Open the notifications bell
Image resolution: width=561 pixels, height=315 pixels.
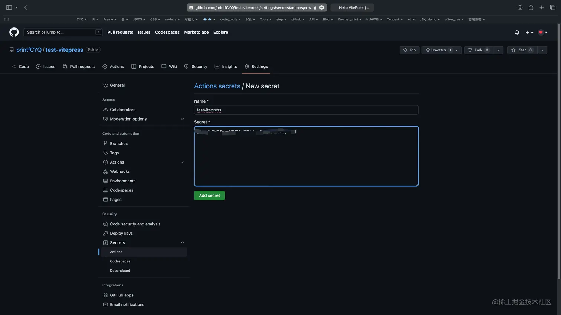click(x=517, y=32)
